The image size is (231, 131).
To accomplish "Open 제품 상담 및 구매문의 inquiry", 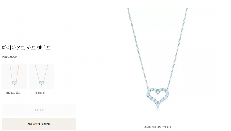I will click(x=39, y=124).
